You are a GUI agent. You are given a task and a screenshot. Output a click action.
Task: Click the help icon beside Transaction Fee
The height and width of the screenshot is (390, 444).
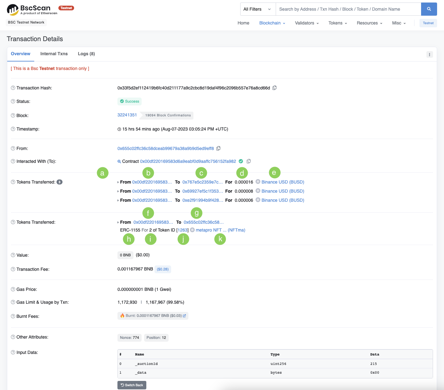pos(13,269)
